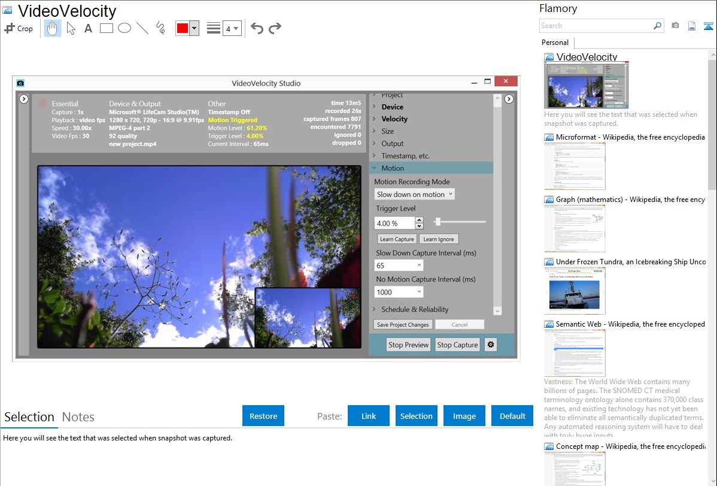Click the undo arrow

pos(257,28)
